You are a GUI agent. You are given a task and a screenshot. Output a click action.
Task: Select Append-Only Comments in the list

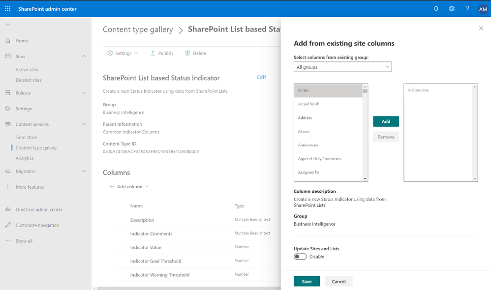click(x=328, y=159)
